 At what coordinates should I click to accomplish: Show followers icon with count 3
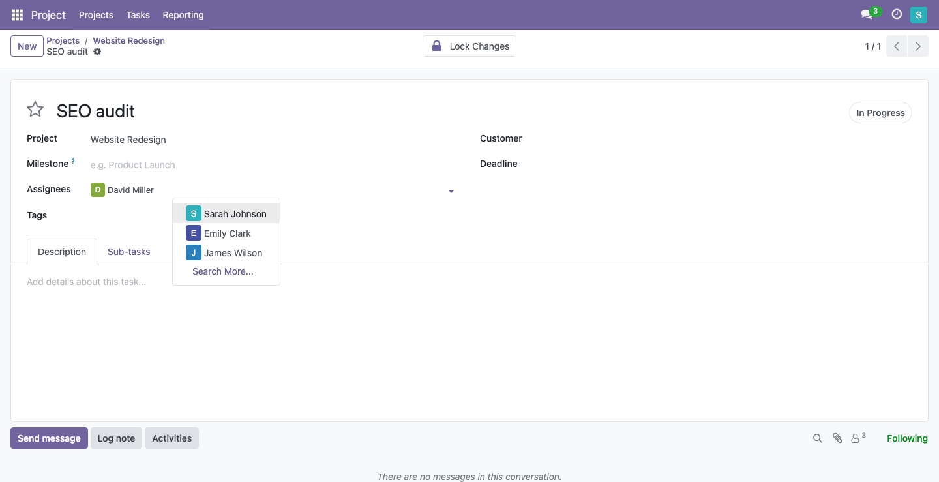[858, 438]
